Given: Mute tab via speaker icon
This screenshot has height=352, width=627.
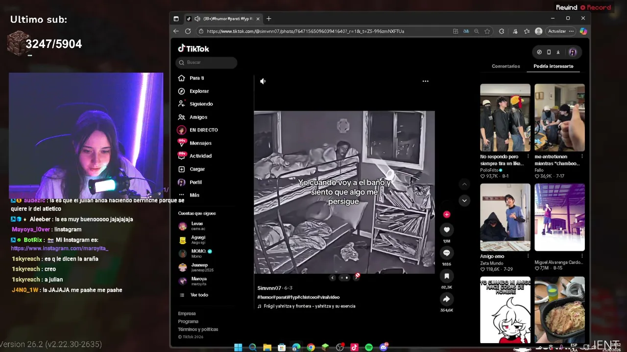Looking at the screenshot, I should (197, 19).
